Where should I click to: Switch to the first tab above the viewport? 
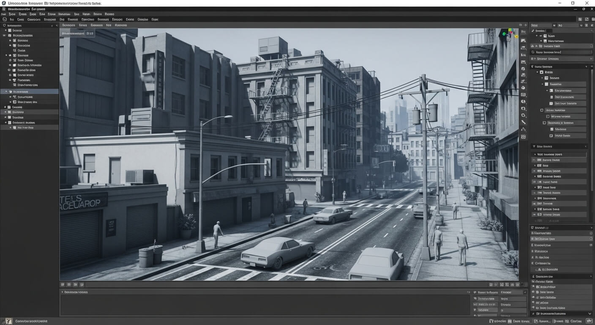click(68, 25)
